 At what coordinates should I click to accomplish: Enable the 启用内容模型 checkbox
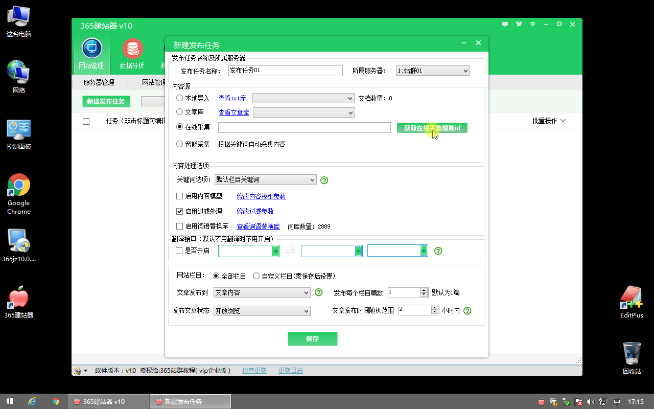click(x=179, y=196)
